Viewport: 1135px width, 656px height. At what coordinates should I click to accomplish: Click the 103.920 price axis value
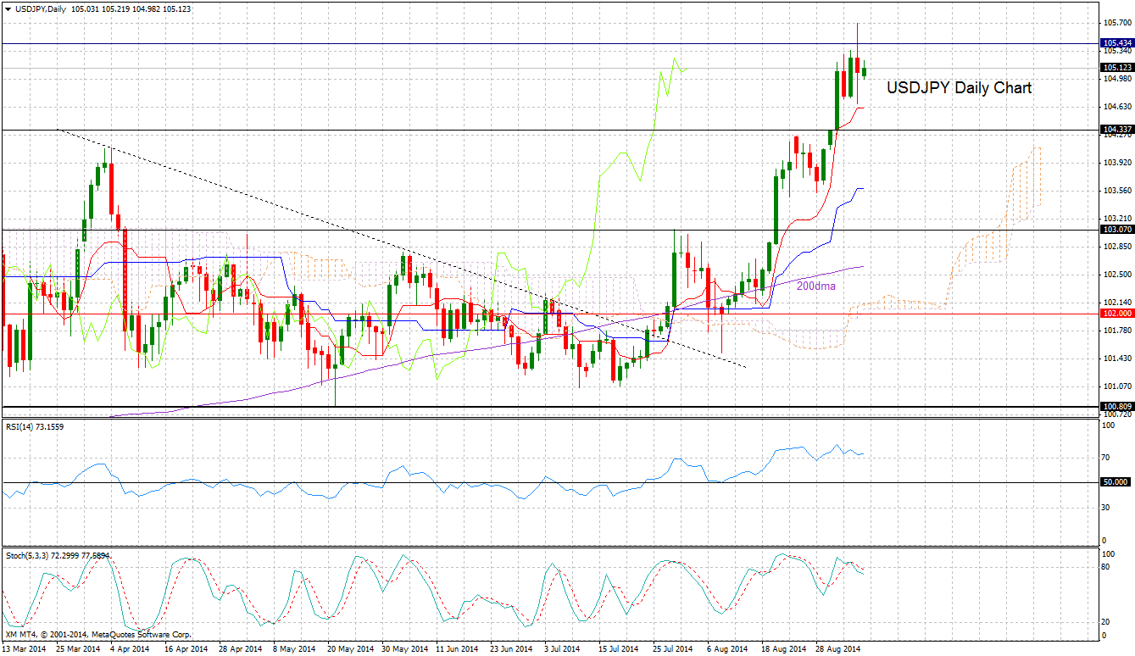pos(1116,163)
